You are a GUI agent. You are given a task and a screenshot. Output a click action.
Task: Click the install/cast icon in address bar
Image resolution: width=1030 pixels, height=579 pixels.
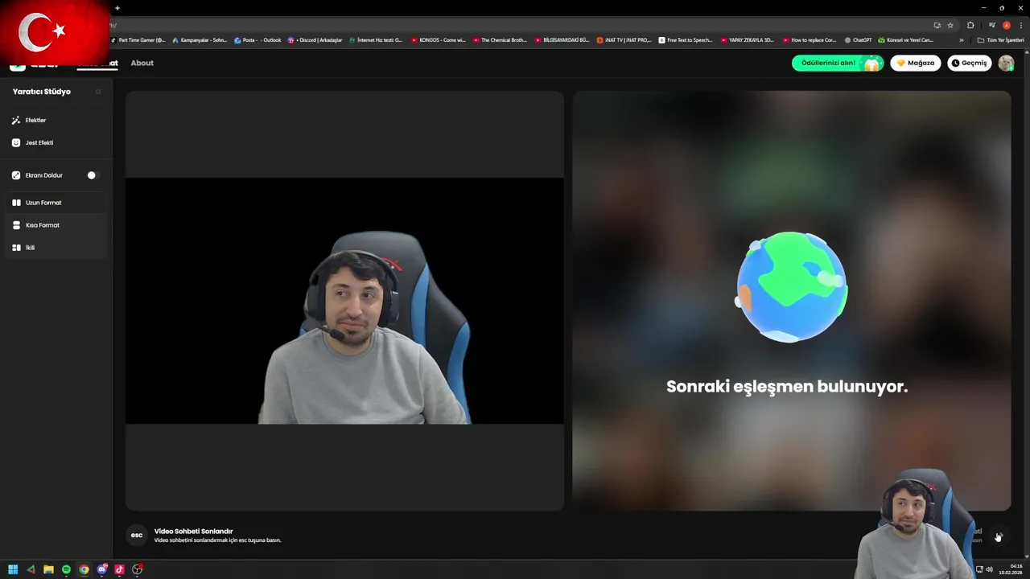click(937, 25)
